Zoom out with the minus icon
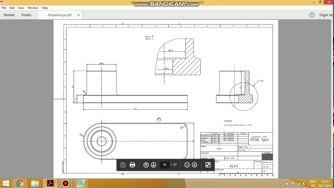Screen dimensions: 334x188 (187, 165)
